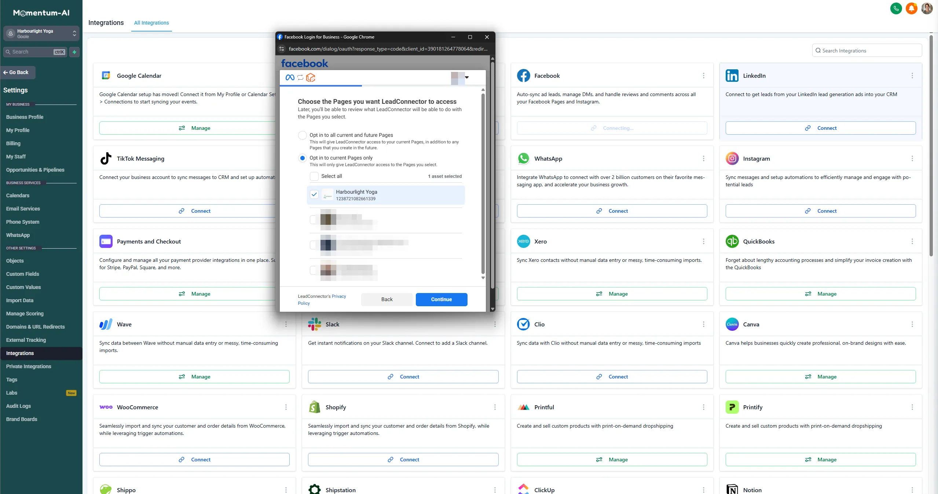Click the green phone dialer icon
Viewport: 938px width, 494px height.
pyautogui.click(x=896, y=8)
